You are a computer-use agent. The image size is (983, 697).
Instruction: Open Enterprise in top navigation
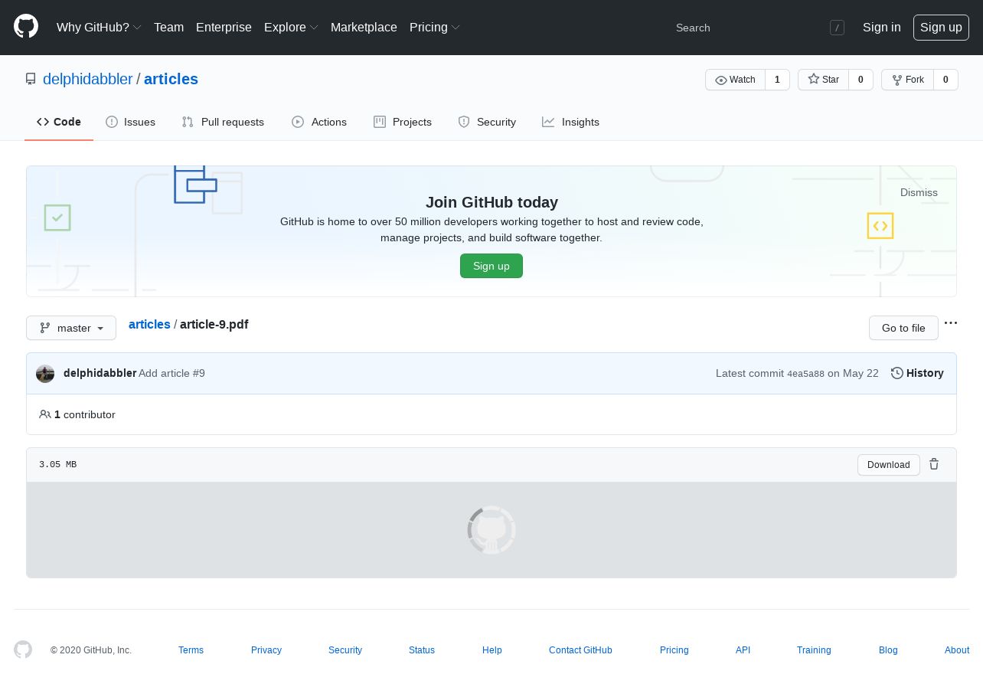(224, 27)
